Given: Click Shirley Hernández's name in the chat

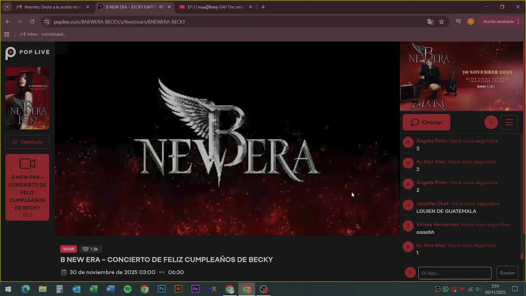Looking at the screenshot, I should tap(437, 225).
